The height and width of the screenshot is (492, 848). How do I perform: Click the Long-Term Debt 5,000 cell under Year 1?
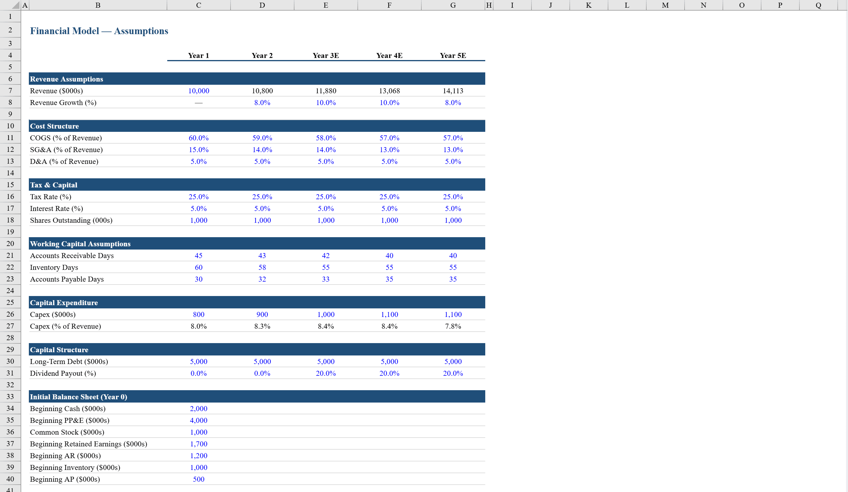[198, 361]
